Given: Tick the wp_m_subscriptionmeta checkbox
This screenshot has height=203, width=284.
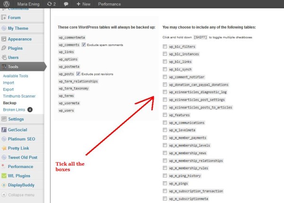Looking at the screenshot, I should 165,198.
